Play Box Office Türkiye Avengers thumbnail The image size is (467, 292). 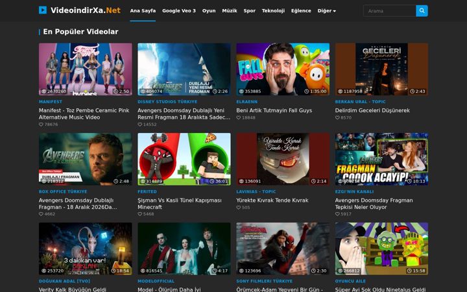pos(85,159)
